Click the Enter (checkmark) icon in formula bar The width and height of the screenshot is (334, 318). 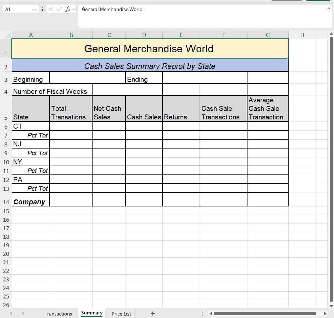click(59, 9)
